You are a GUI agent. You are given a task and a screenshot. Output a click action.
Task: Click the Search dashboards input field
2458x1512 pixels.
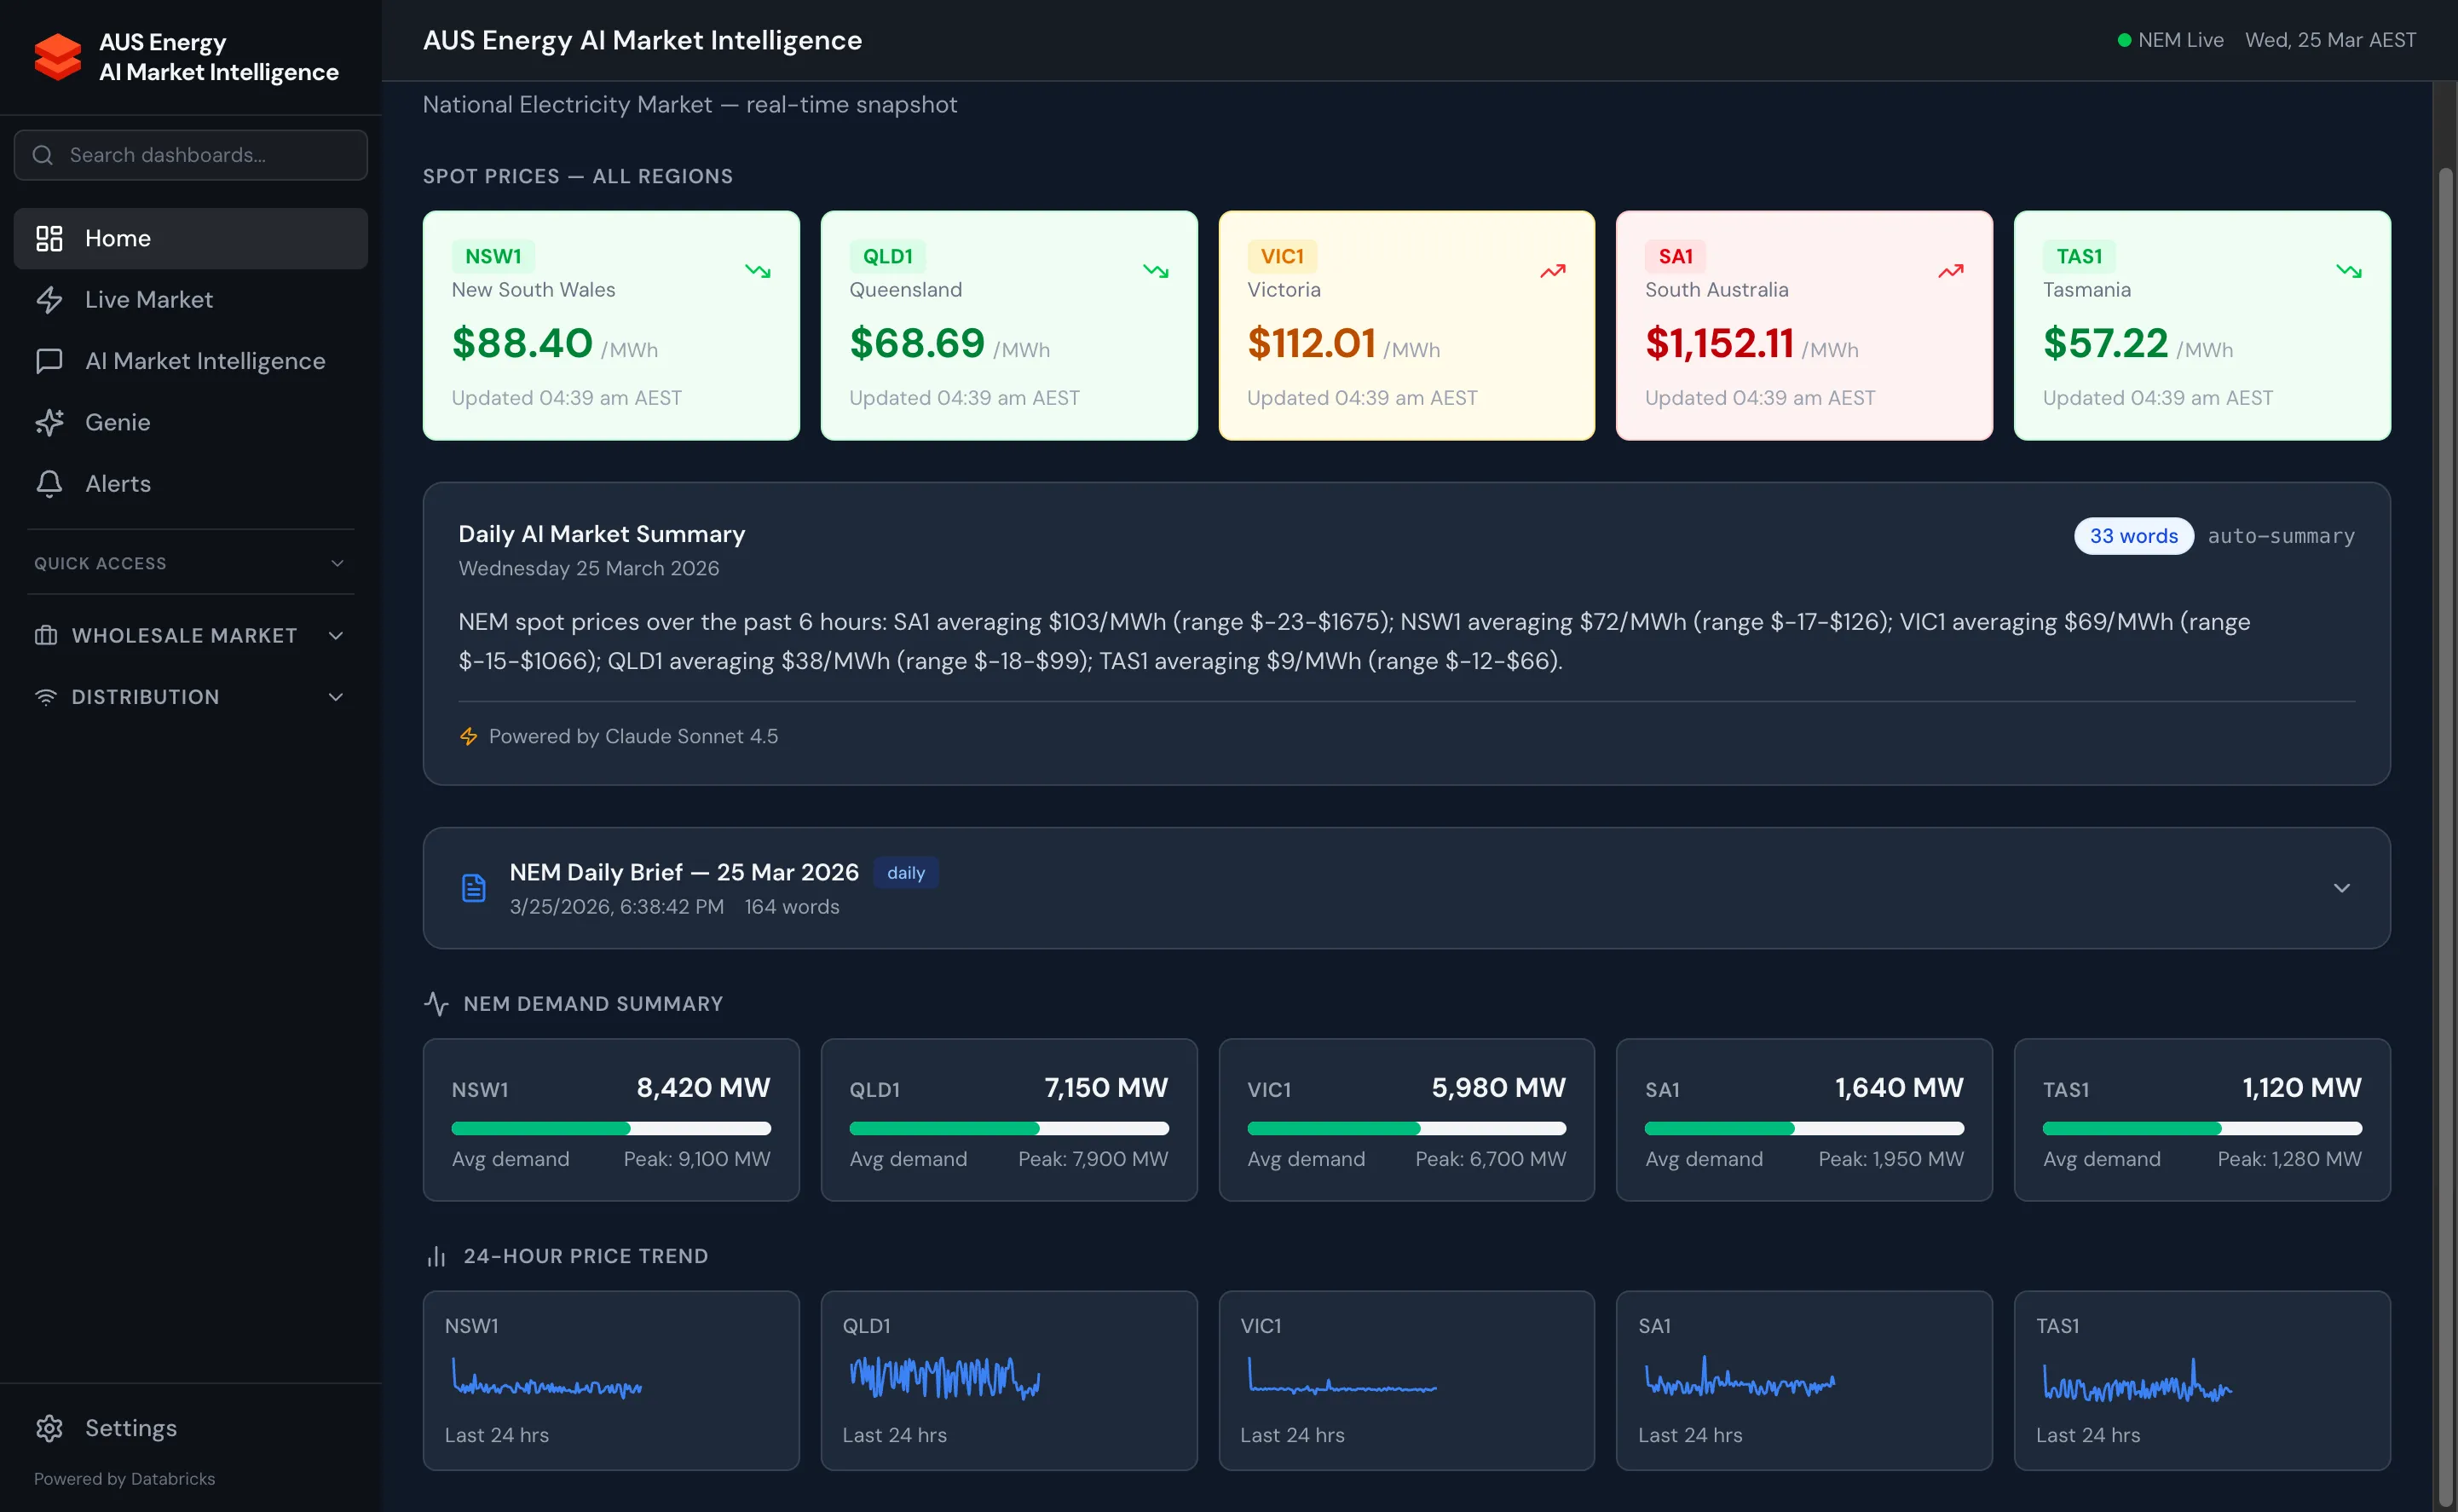click(x=190, y=155)
